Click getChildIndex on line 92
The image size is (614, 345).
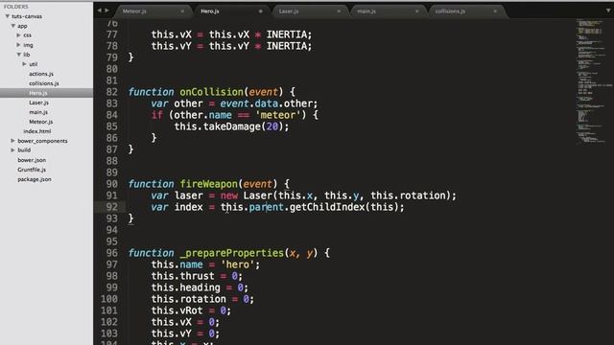point(327,207)
